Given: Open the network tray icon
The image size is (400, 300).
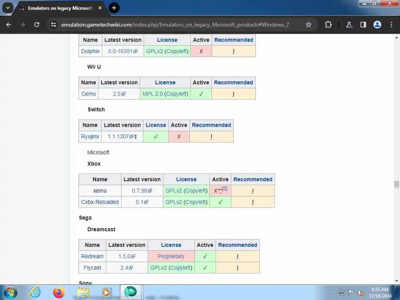Looking at the screenshot, I should pos(341,293).
